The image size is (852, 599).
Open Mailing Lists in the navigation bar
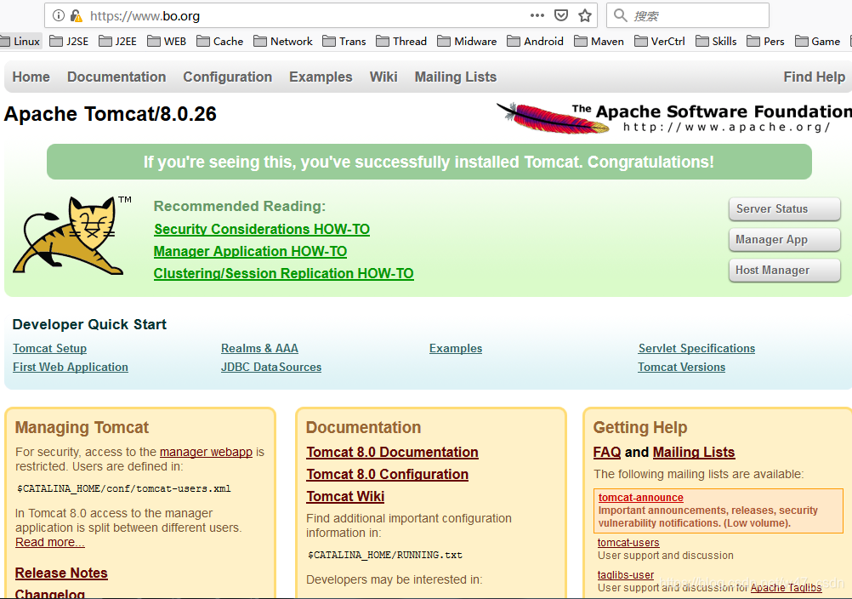(456, 77)
